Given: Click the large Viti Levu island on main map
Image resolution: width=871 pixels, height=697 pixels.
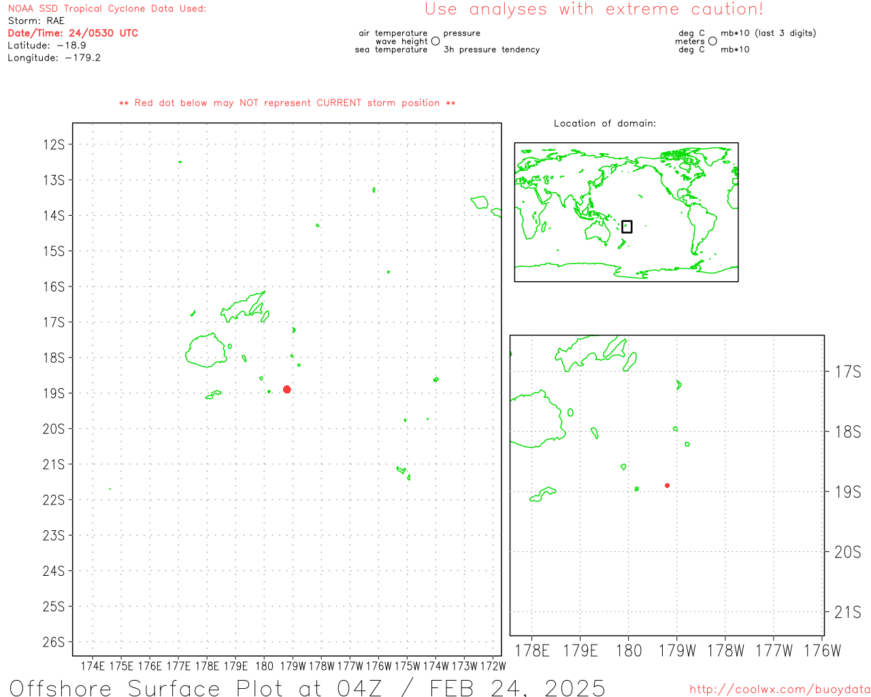Looking at the screenshot, I should (x=205, y=351).
